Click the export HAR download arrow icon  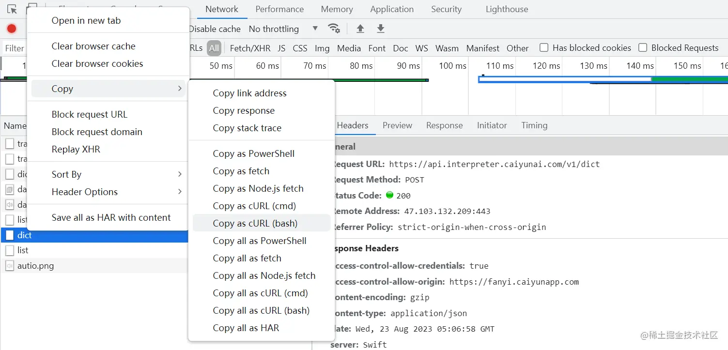[381, 29]
